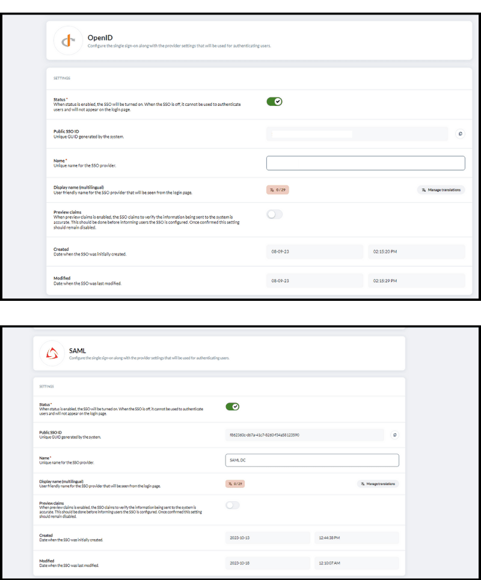Click SAML Modified date 2023-10-18
Viewport: 481px width, 580px height.
point(268,563)
